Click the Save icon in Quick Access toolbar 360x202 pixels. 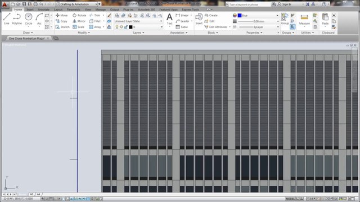coord(24,4)
